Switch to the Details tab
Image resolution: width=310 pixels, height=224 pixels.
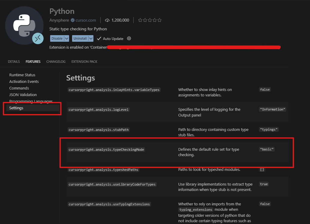click(14, 62)
